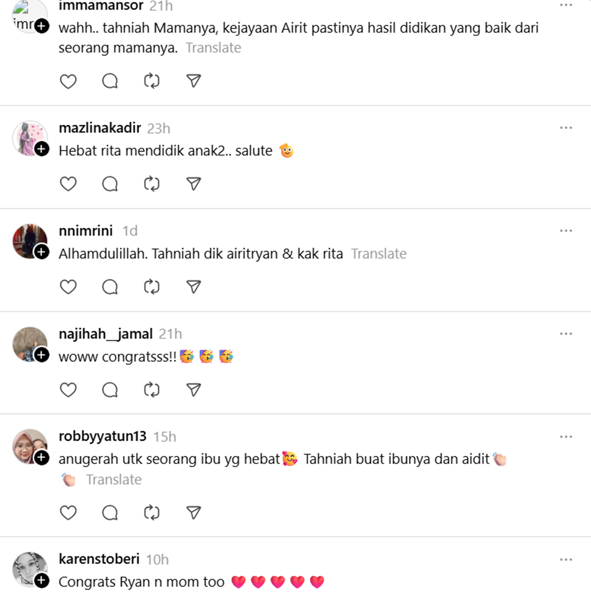Share robbyyatun13's comment via paper plane
Viewport: 591px width, 599px height.
coord(194,513)
